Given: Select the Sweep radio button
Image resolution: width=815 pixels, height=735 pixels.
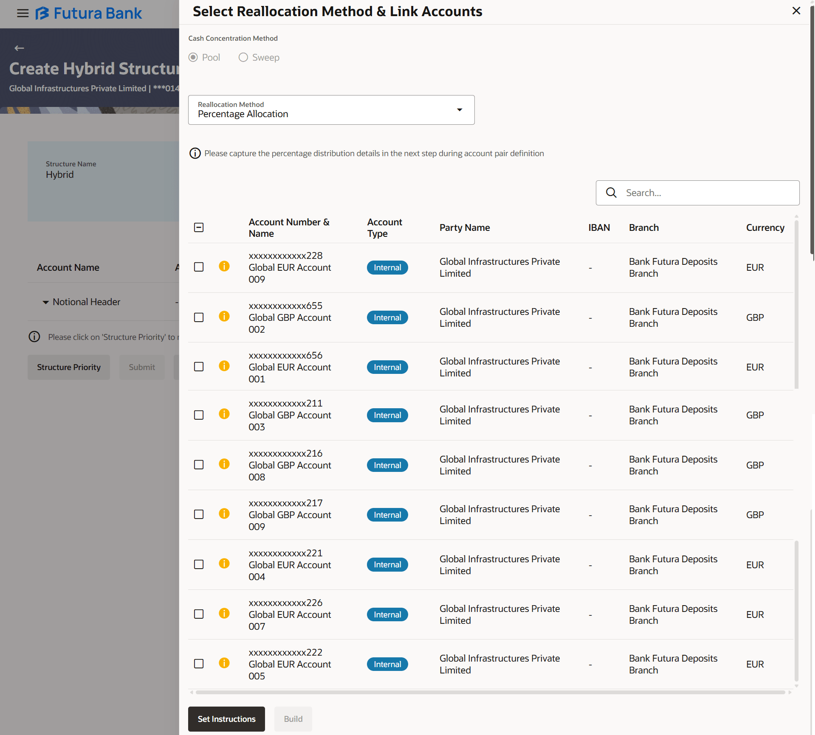Looking at the screenshot, I should pos(243,57).
